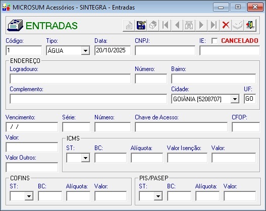Click the eraser clear icon in toolbar
Viewport: 266px width, 211px height.
tap(153, 25)
